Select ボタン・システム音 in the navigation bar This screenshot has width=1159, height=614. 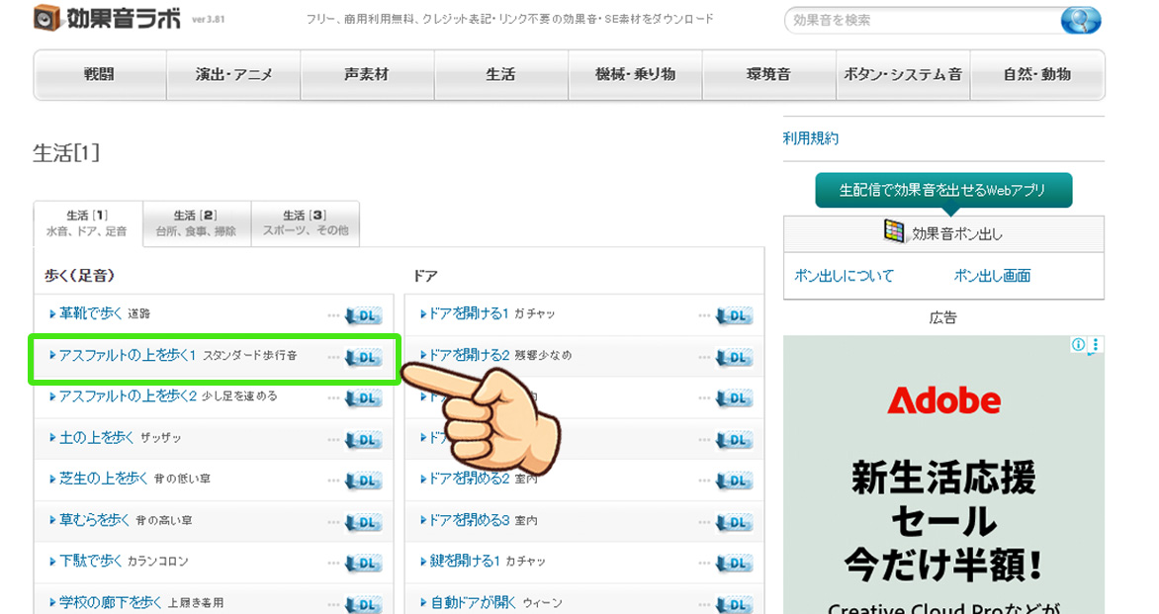902,74
